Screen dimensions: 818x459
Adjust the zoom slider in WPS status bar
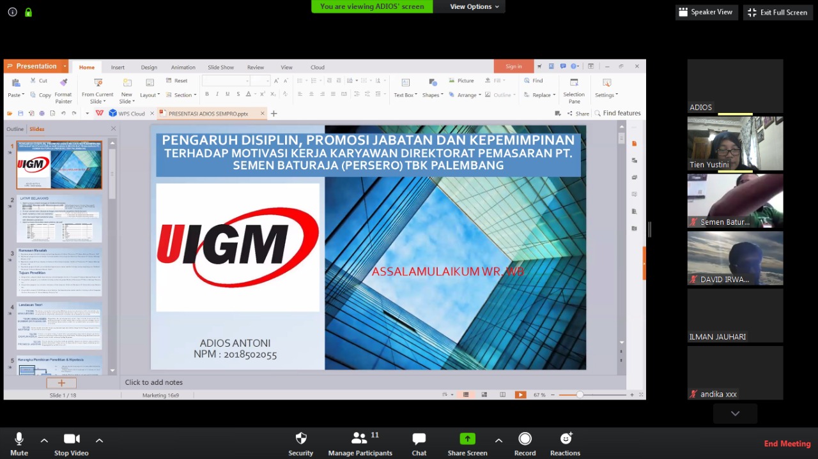point(580,395)
